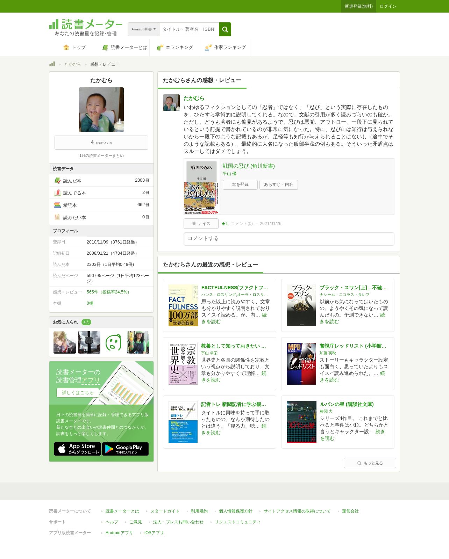The height and width of the screenshot is (559, 449).
Task: Open the 読んだ本 row in 読書データ
Action: click(x=101, y=181)
